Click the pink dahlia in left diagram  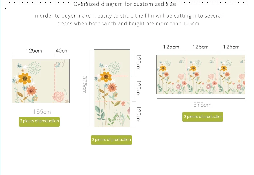point(59,97)
